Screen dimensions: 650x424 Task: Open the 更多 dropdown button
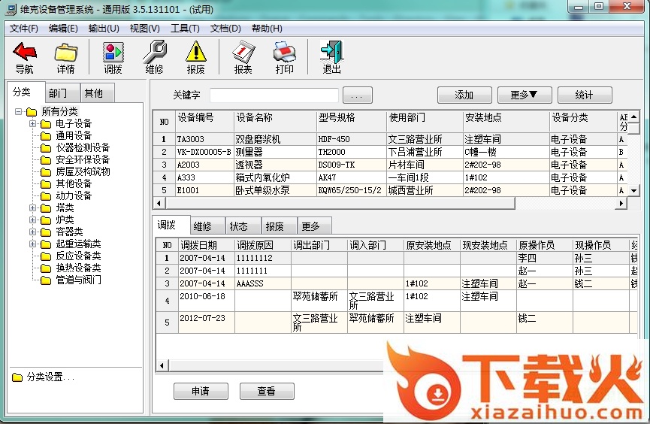525,95
